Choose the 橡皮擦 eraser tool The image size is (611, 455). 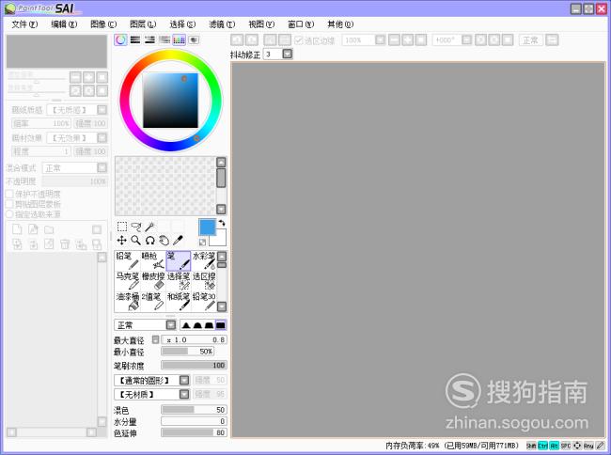(x=152, y=281)
